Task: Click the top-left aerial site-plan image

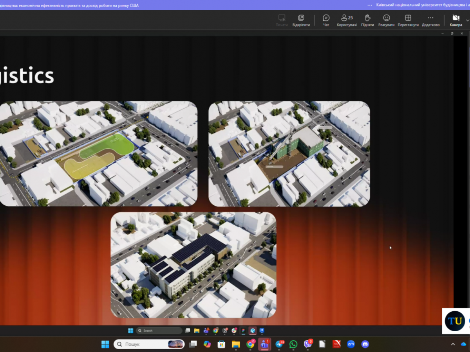Action: click(x=98, y=153)
